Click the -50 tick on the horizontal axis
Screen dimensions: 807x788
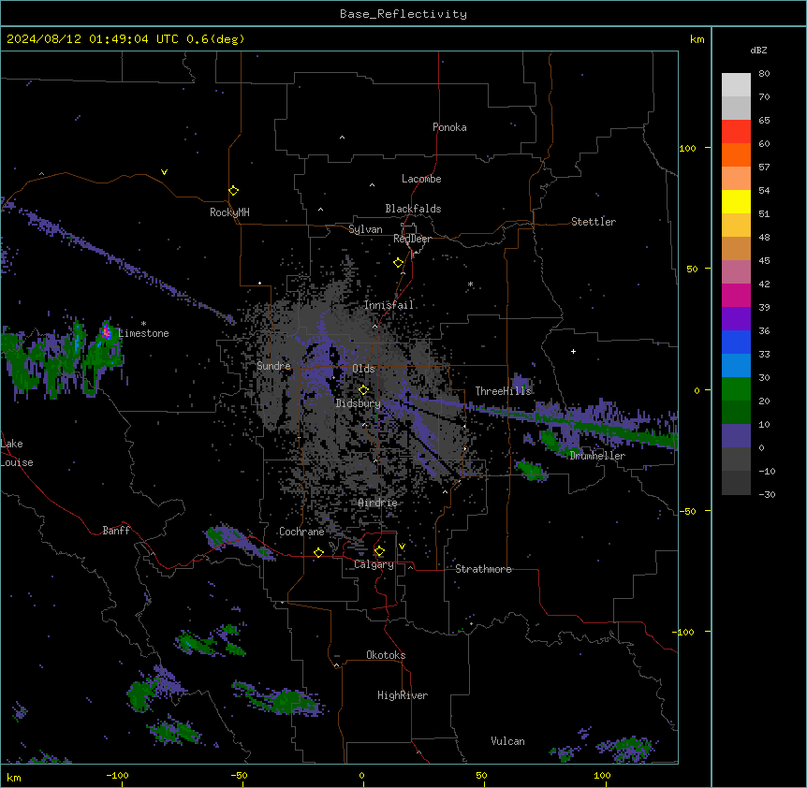pos(239,775)
